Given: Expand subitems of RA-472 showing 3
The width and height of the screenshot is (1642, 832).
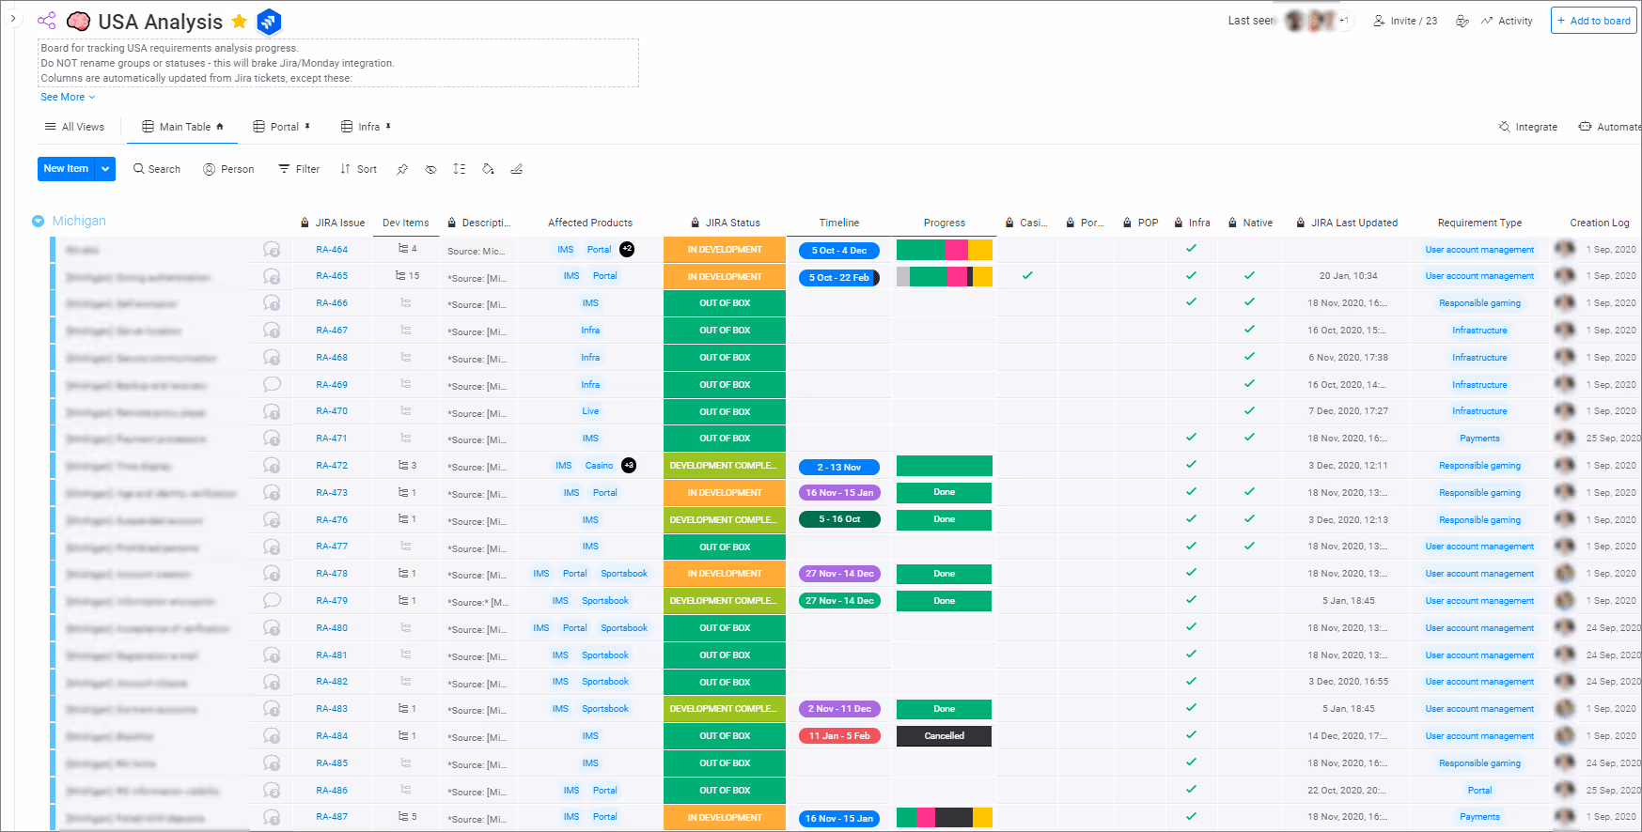Looking at the screenshot, I should (407, 466).
